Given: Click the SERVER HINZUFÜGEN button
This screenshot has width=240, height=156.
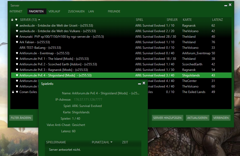Looking at the screenshot, I should (167, 118).
